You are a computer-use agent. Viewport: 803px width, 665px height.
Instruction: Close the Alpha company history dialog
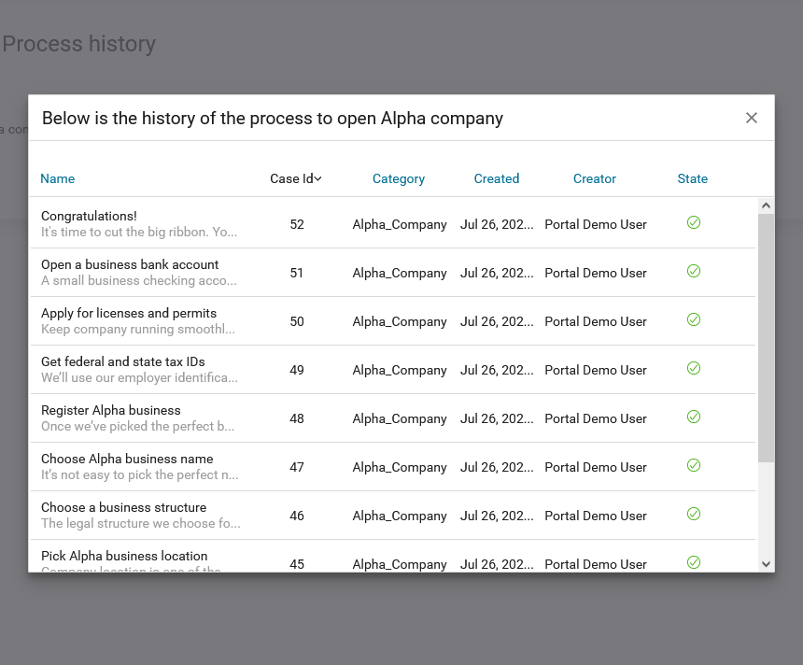tap(752, 118)
